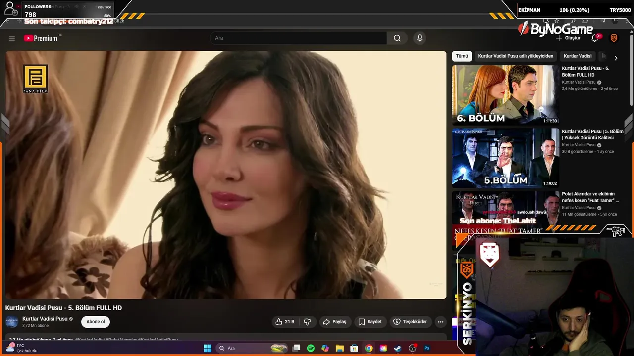This screenshot has width=634, height=356.
Task: Click the 'Kaydet' save button
Action: pyautogui.click(x=370, y=322)
